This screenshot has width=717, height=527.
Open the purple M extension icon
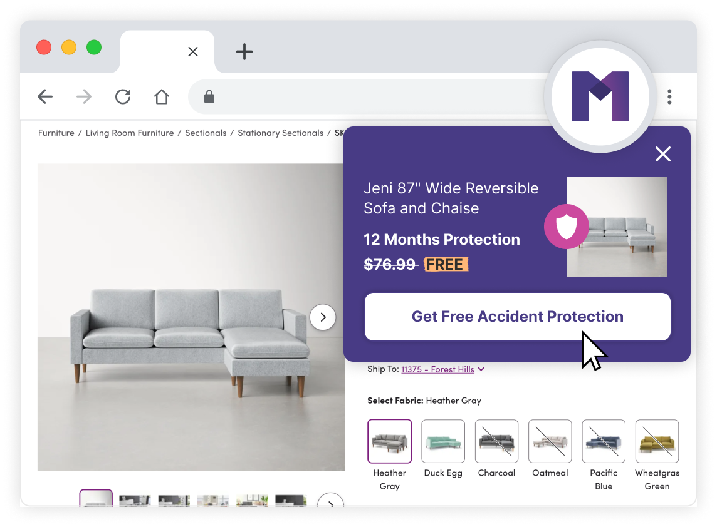click(600, 96)
